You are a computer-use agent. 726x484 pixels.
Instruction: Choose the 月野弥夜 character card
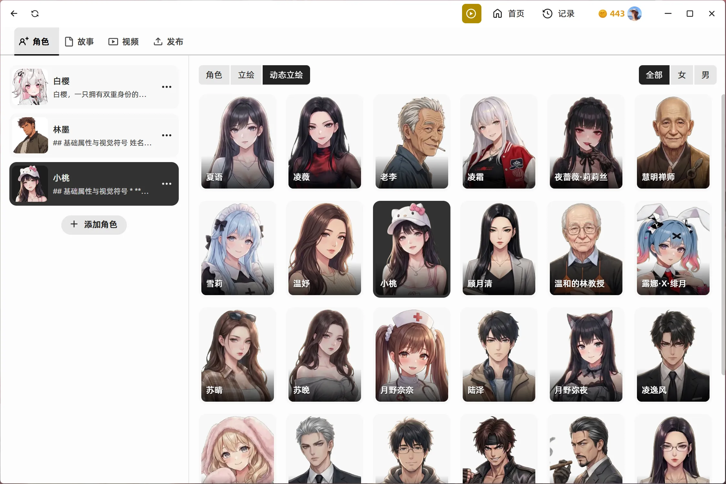pos(586,355)
